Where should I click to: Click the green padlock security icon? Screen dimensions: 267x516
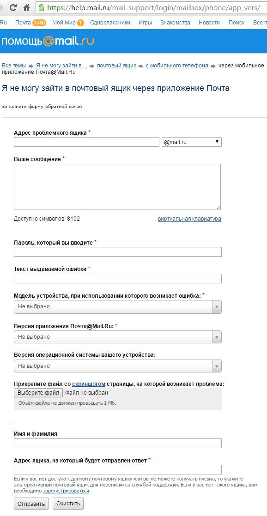coord(41,7)
